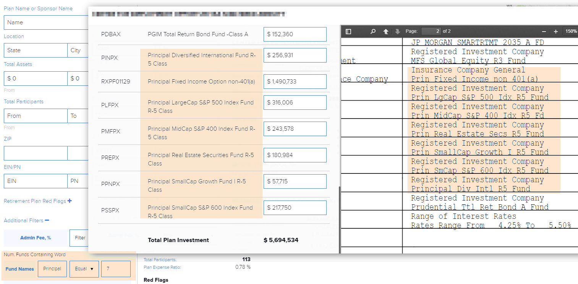Open the 150% zoom level dropdown
The image size is (578, 284).
571,31
